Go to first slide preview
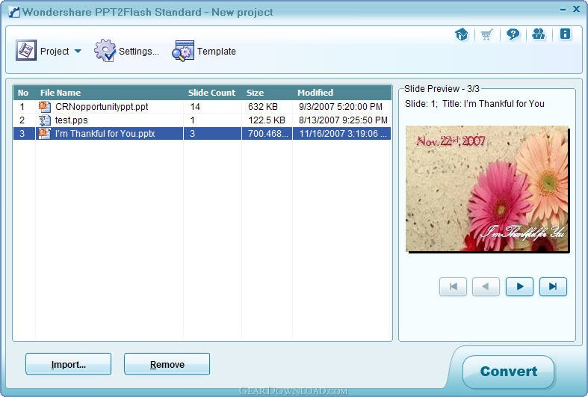Screen dimensions: 588x397 coord(453,286)
